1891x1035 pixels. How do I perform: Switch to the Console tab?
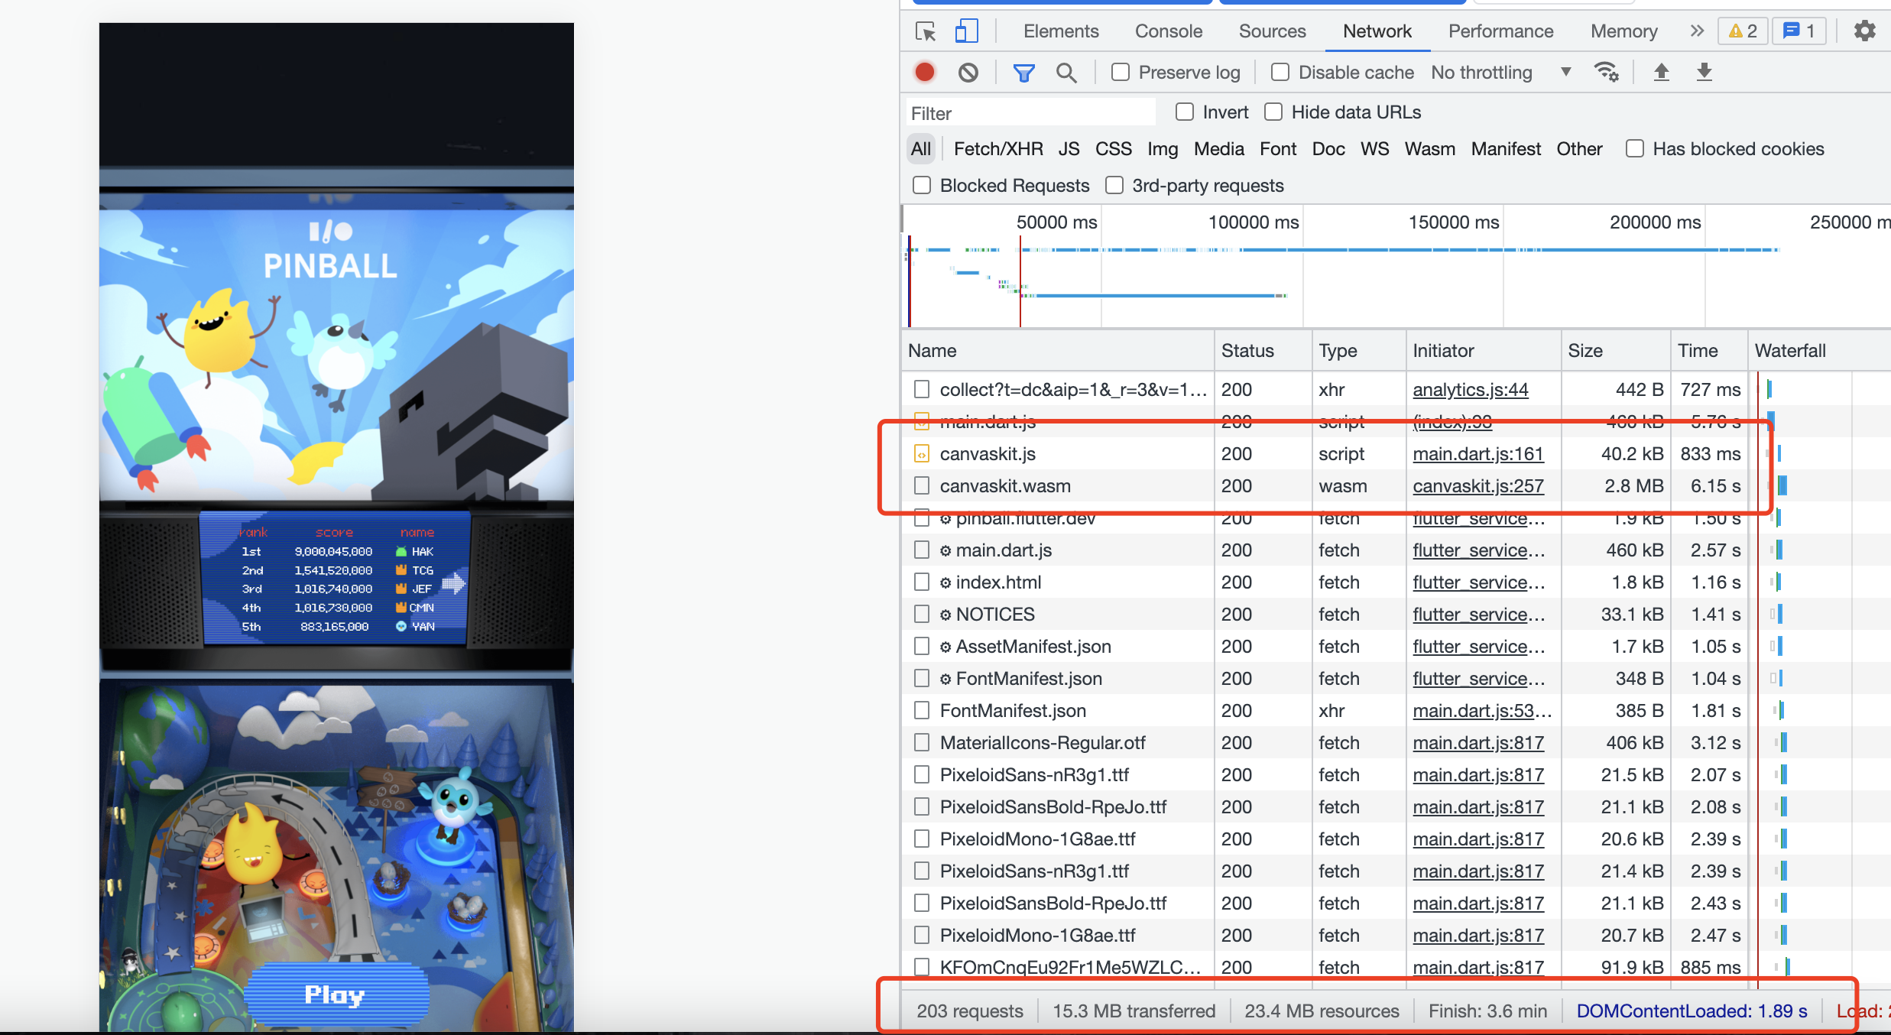pyautogui.click(x=1168, y=31)
